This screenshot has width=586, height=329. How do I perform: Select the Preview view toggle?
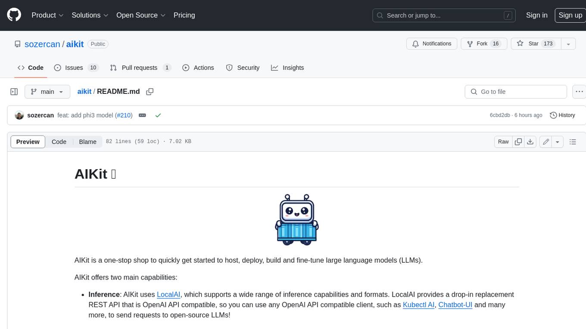28,142
